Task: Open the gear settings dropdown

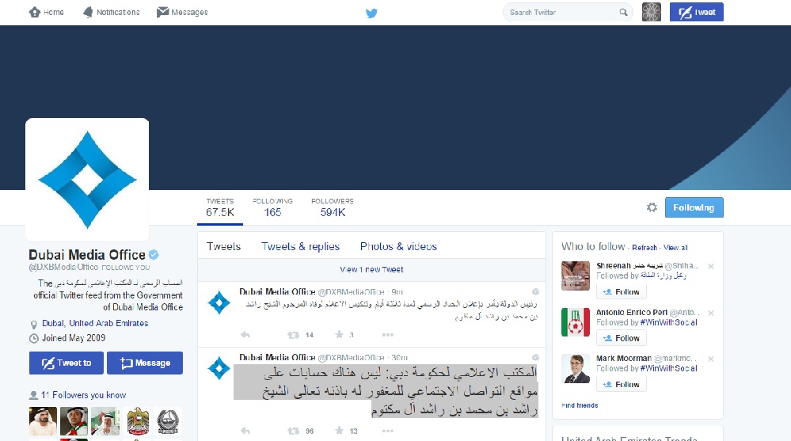Action: click(x=652, y=207)
